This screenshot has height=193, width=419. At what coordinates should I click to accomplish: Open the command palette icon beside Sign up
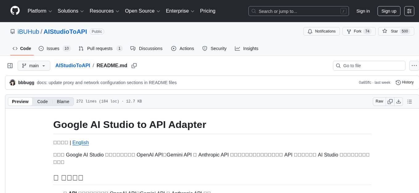409,11
